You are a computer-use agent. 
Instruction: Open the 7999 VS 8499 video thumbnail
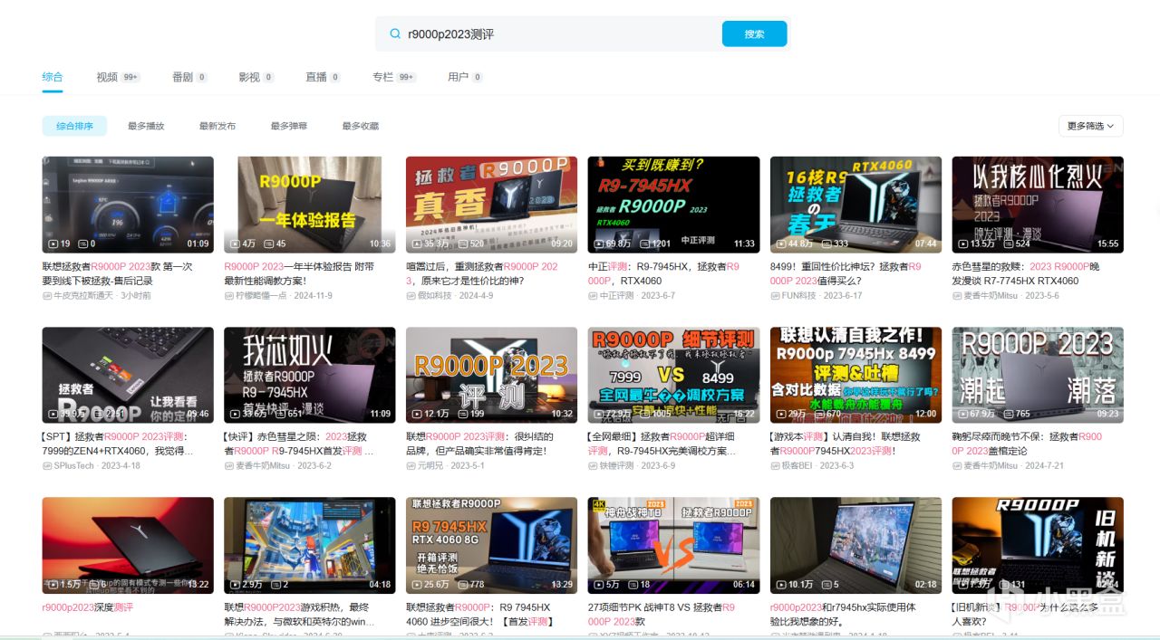click(x=673, y=375)
